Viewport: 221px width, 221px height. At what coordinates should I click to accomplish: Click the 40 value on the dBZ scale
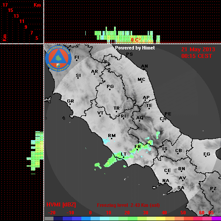(164, 213)
